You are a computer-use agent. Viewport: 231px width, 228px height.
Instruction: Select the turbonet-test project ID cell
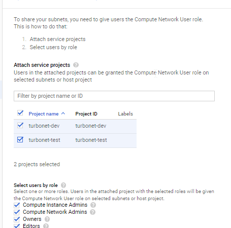91,140
